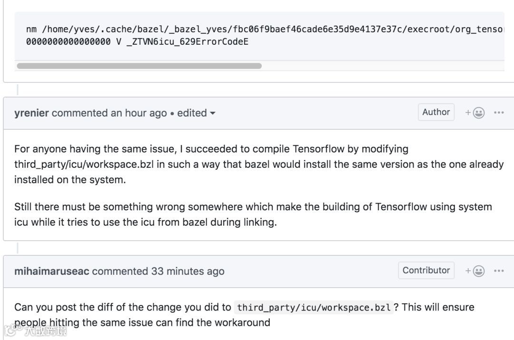Click the inline code third_party/icu/workspace.bzl

point(314,308)
